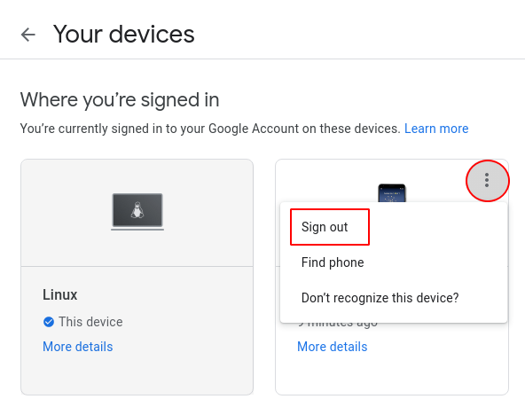Image resolution: width=525 pixels, height=407 pixels.
Task: Click the blue checkmark beside This device
Action: [49, 322]
